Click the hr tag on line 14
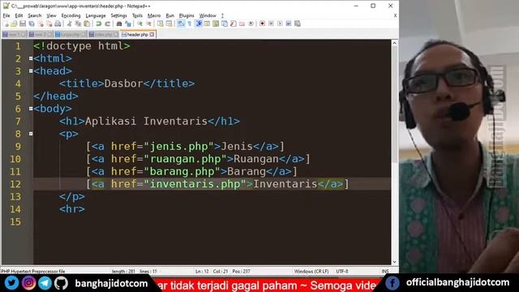This screenshot has height=292, width=519. (72, 209)
